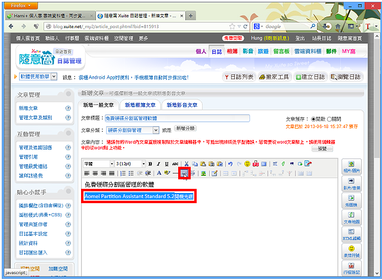Viewport: 382px width, 280px height.
Task: Switch to 新增影音文章 tab
Action: [x=182, y=105]
